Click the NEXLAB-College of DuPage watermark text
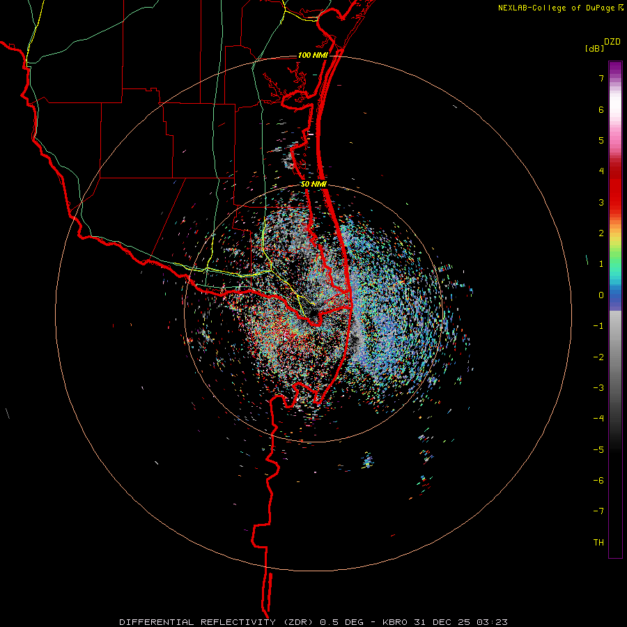 (x=556, y=8)
